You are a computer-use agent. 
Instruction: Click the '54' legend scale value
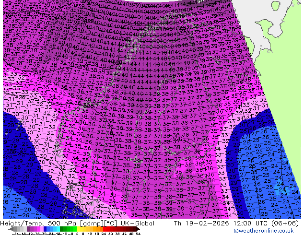(x=138, y=234)
